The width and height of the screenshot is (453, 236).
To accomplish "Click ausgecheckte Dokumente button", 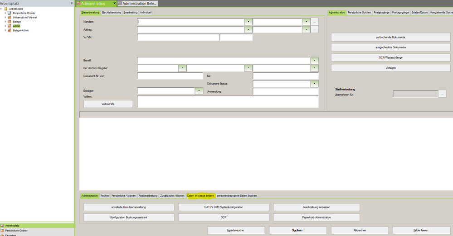I will [x=390, y=47].
